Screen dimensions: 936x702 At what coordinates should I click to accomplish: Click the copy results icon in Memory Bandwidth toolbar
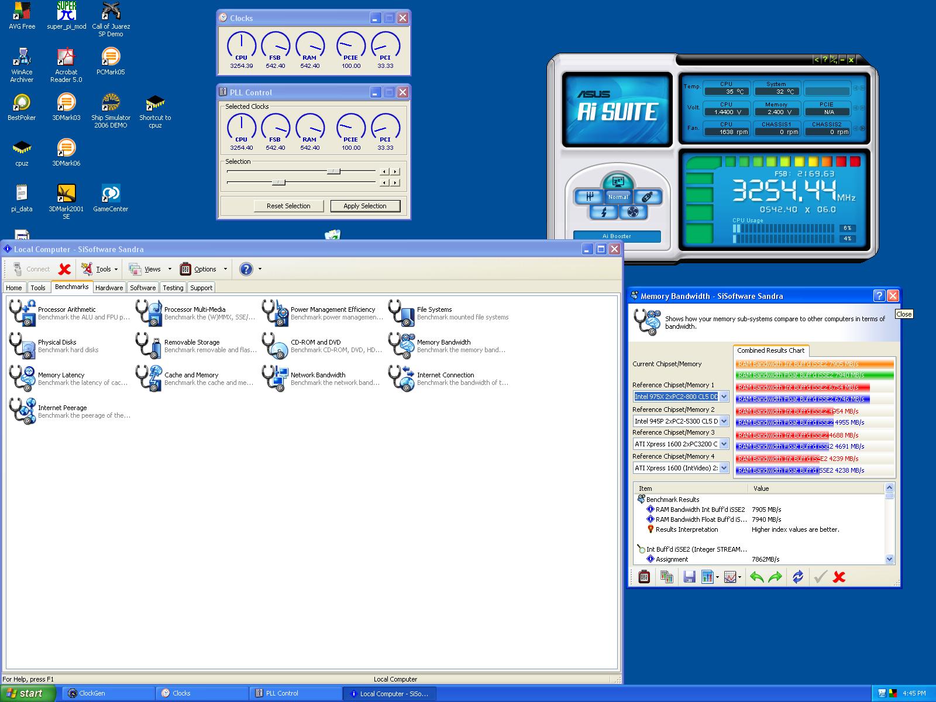tap(666, 577)
